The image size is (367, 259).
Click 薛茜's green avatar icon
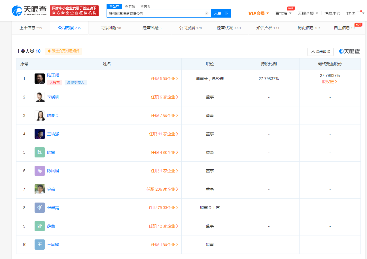[40, 226]
